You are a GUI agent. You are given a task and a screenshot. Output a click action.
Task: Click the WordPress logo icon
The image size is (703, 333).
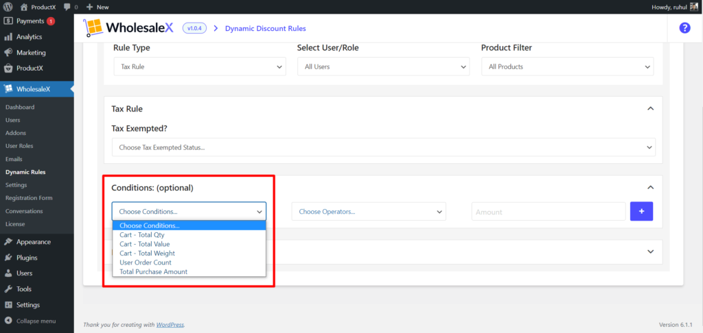(9, 7)
